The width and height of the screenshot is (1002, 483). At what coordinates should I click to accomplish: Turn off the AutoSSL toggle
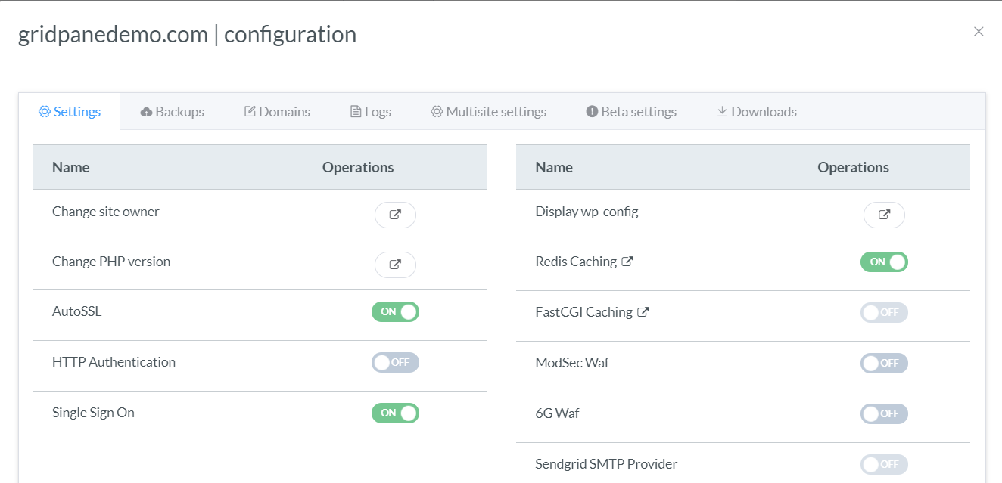[395, 311]
